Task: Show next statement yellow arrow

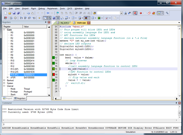Action: pyautogui.click(x=39, y=18)
